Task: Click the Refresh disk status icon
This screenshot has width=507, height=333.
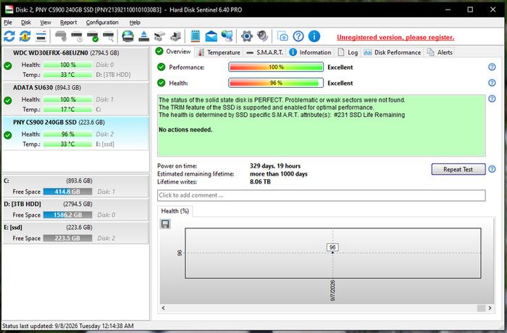Action: pyautogui.click(x=9, y=36)
